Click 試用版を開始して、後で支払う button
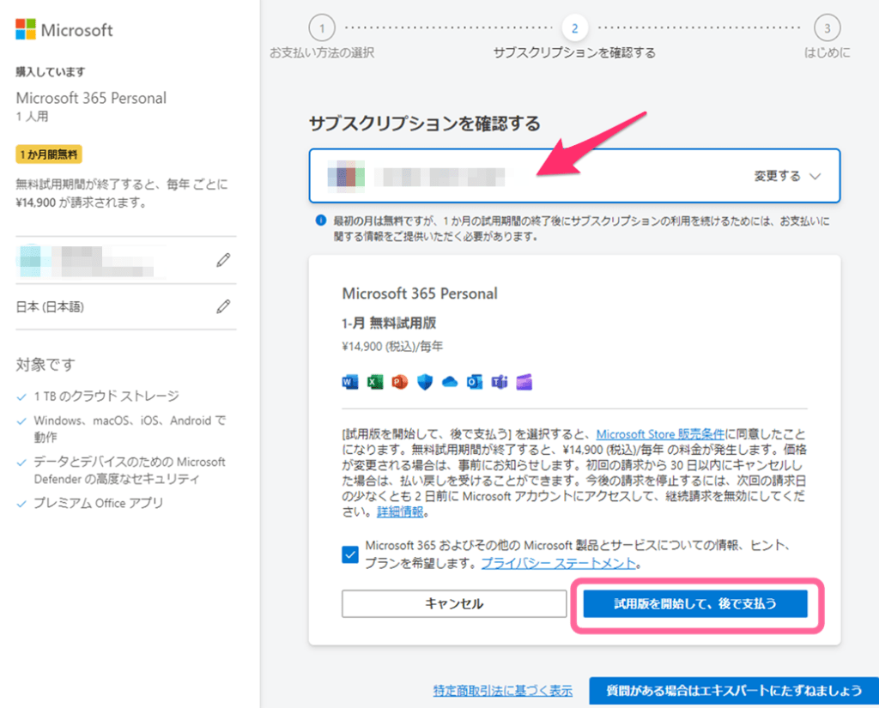This screenshot has width=879, height=708. click(x=695, y=604)
